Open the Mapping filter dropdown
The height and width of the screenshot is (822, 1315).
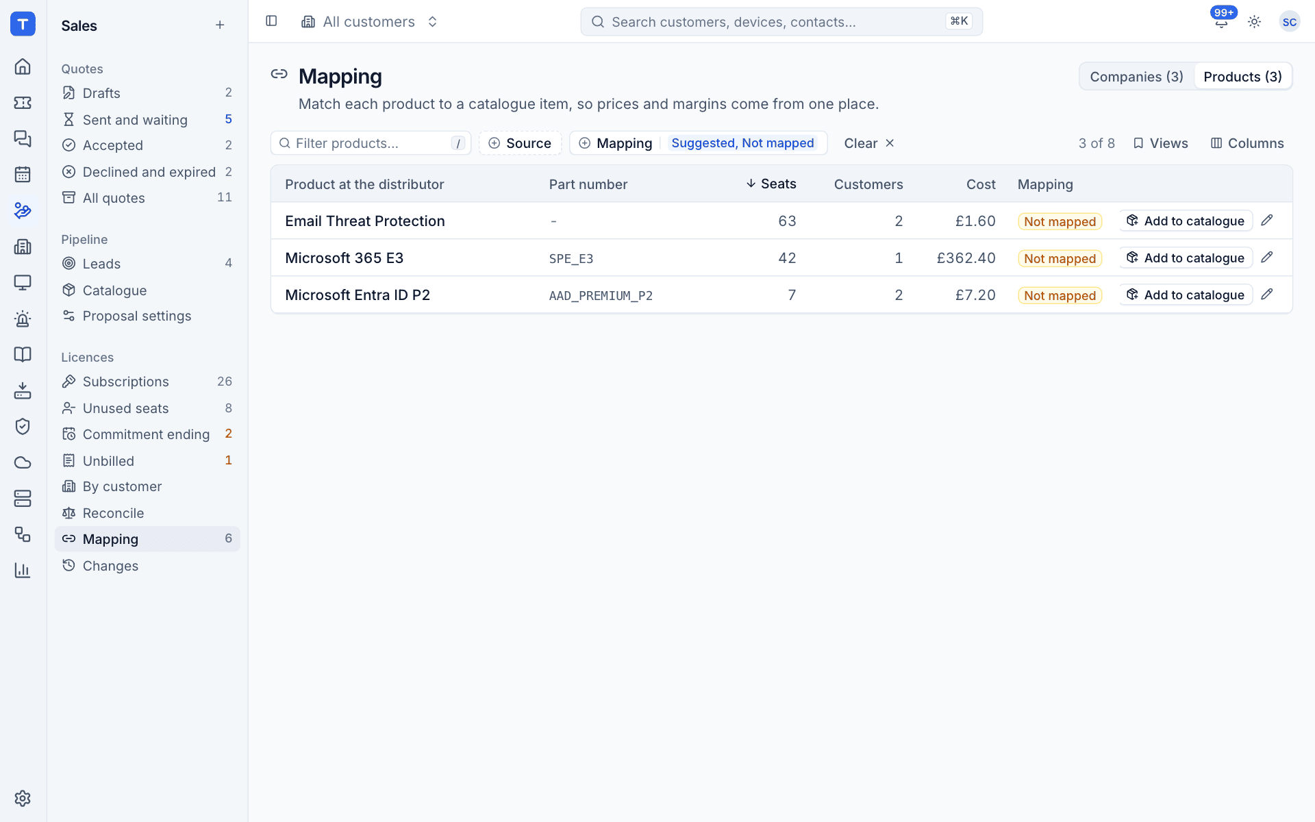click(699, 143)
